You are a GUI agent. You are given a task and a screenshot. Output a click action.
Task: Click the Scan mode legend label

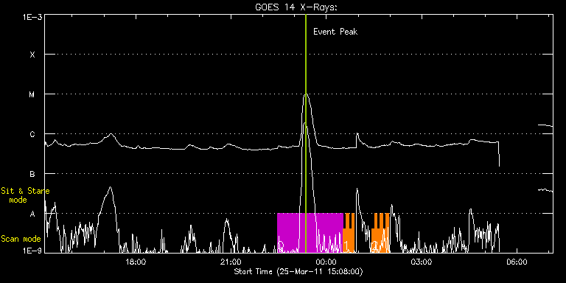coord(21,239)
